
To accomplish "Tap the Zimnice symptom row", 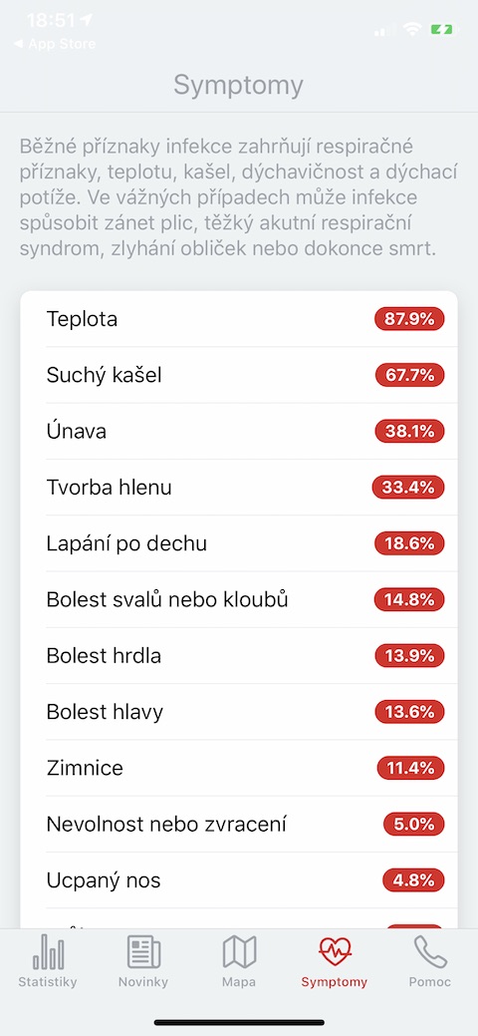I will point(239,769).
